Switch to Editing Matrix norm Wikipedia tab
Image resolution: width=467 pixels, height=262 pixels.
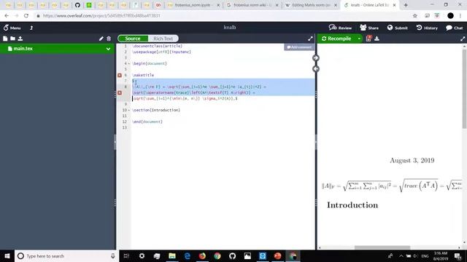pos(311,5)
